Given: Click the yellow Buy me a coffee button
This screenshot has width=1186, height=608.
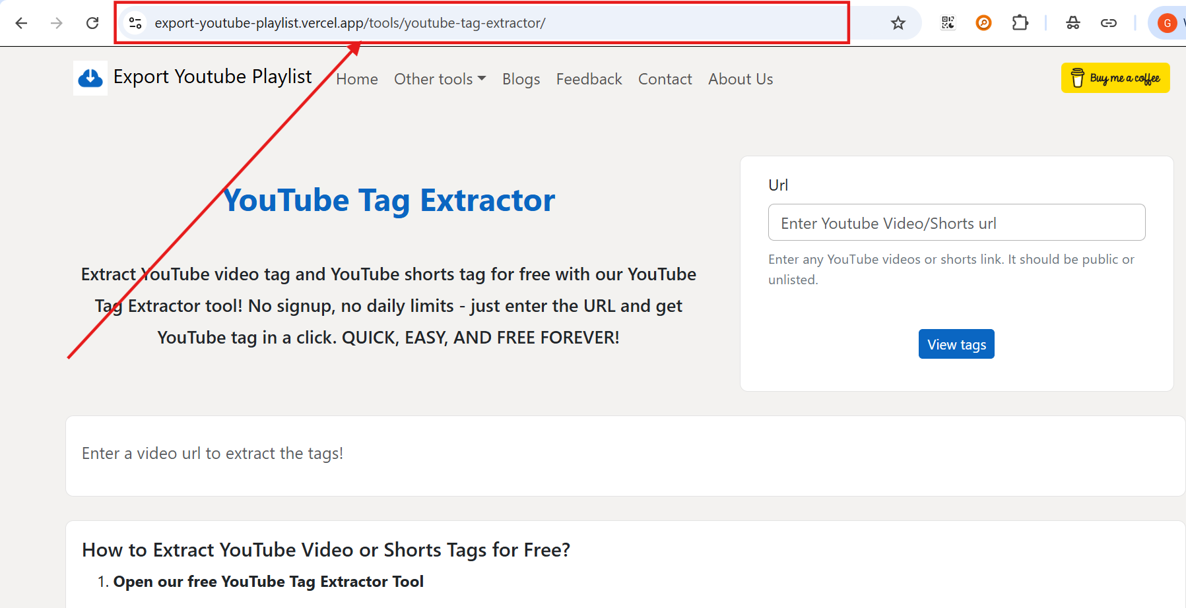Looking at the screenshot, I should [1115, 78].
